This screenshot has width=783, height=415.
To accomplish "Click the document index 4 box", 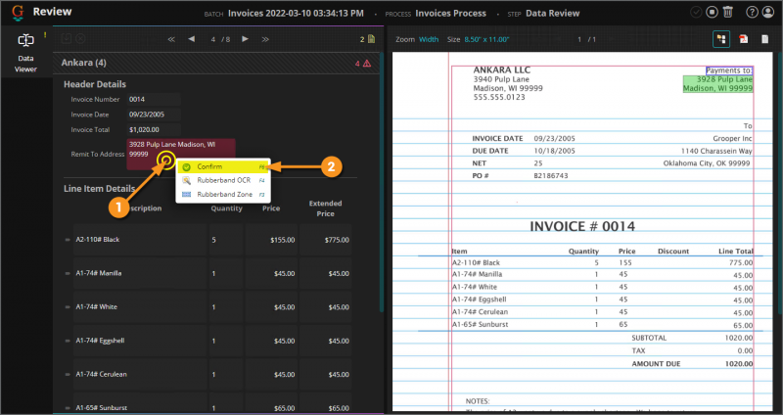I will [212, 39].
